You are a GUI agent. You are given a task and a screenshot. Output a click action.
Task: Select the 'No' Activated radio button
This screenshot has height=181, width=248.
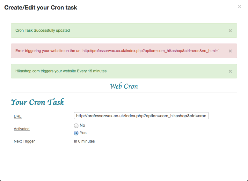click(76, 126)
